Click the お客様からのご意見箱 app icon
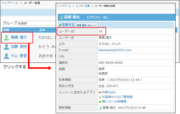The image size is (180, 114). 100,97
